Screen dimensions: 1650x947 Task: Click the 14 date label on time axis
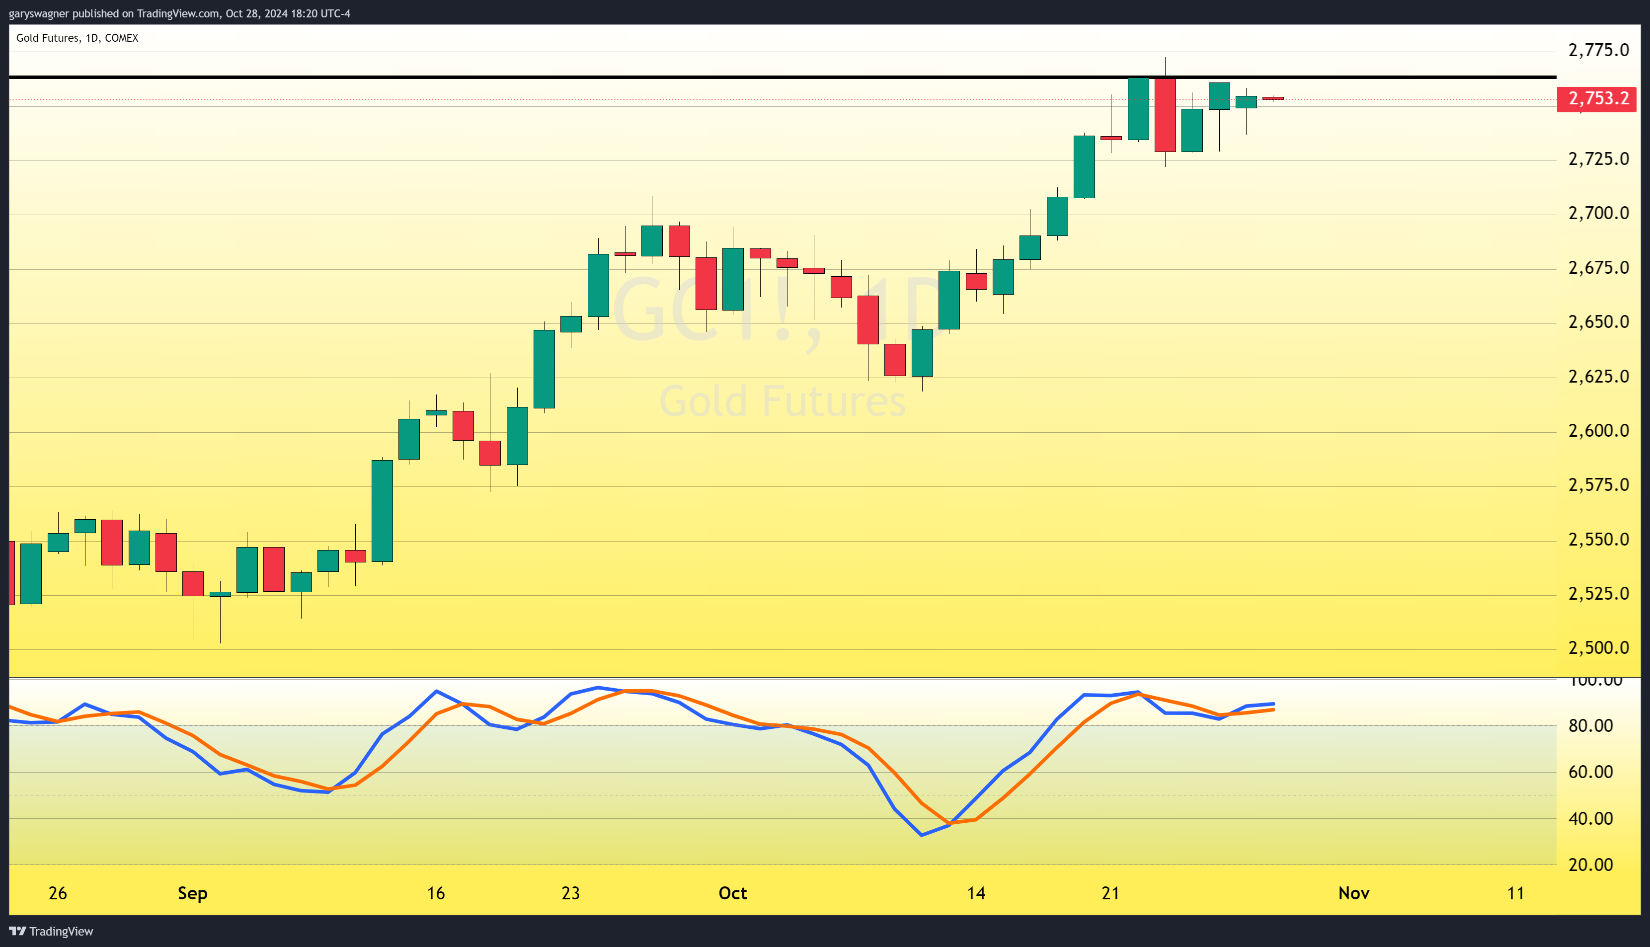[x=976, y=893]
